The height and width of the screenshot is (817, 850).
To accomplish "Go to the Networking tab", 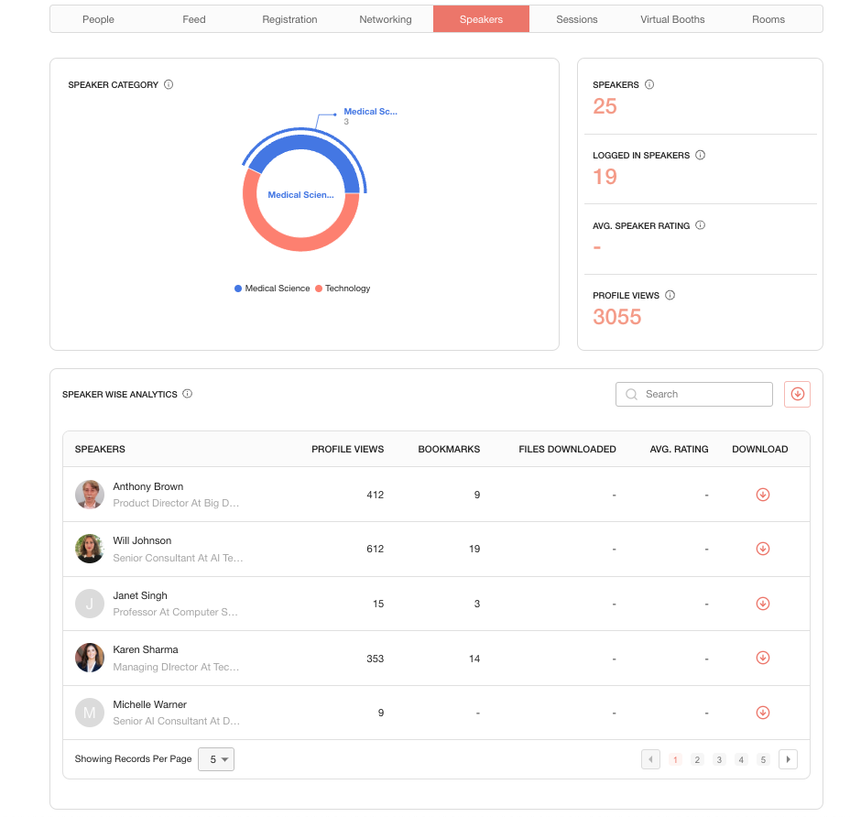I will point(386,19).
